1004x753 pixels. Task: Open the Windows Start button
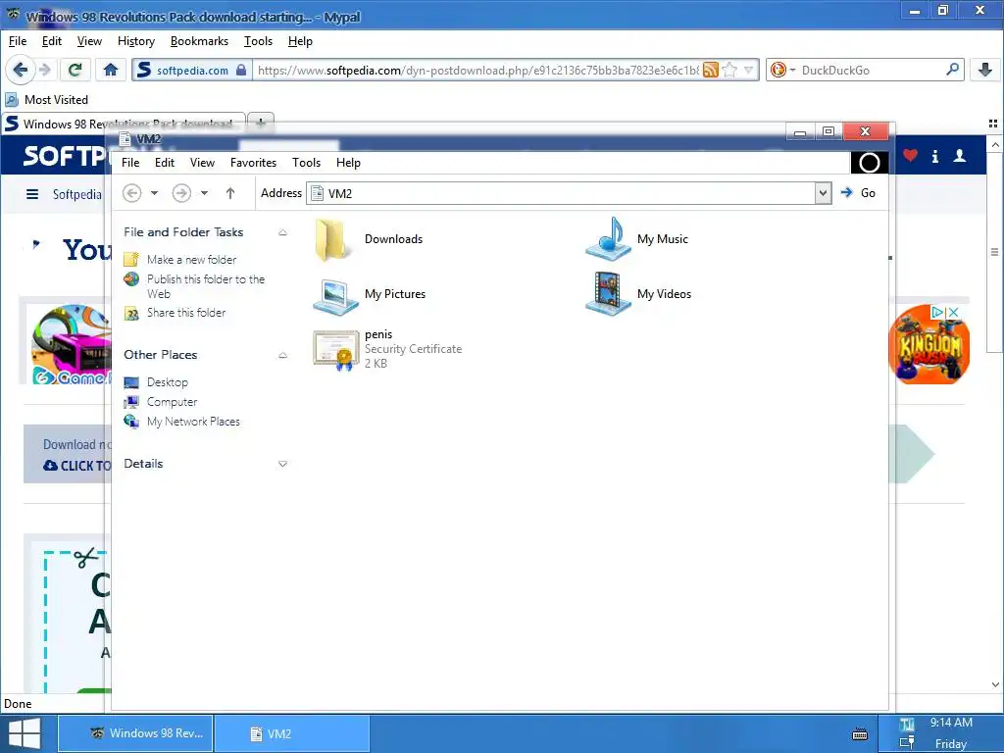[25, 733]
